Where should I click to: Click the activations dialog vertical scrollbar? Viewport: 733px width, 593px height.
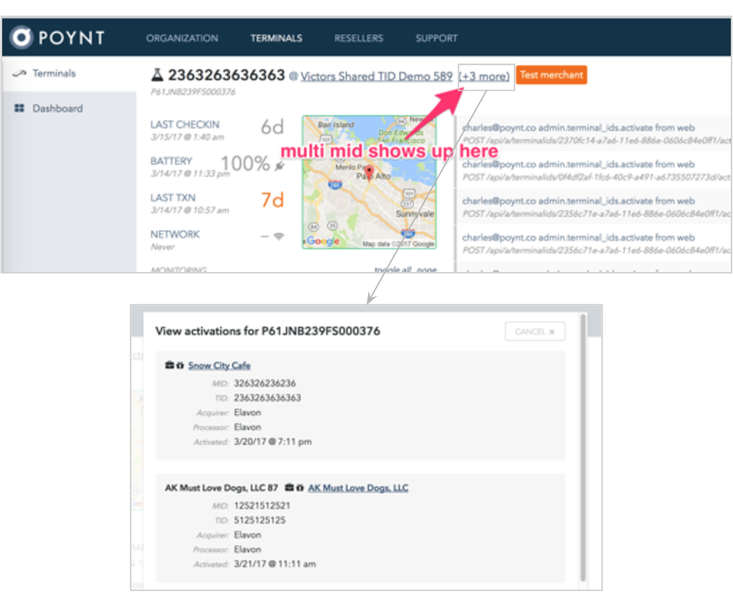coord(583,448)
